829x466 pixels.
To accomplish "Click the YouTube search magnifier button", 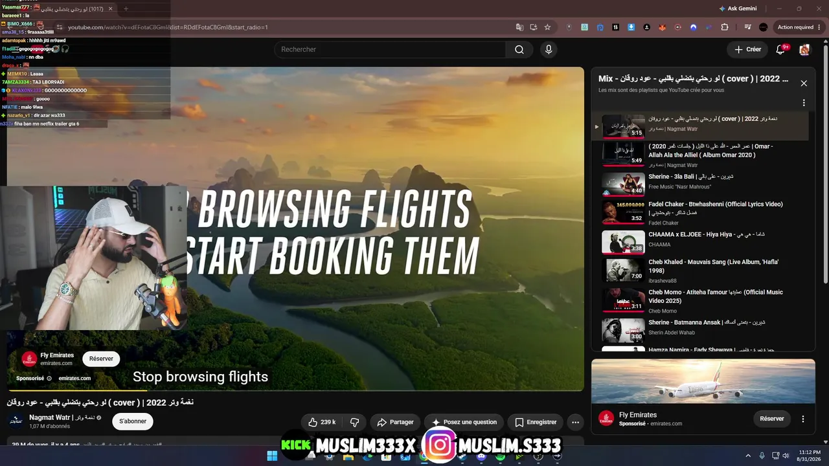I will pyautogui.click(x=519, y=50).
